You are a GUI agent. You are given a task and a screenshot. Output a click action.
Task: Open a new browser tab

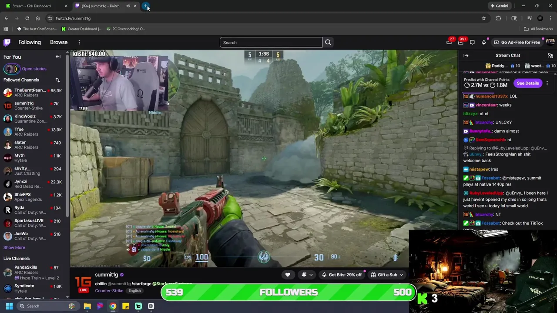coord(146,6)
